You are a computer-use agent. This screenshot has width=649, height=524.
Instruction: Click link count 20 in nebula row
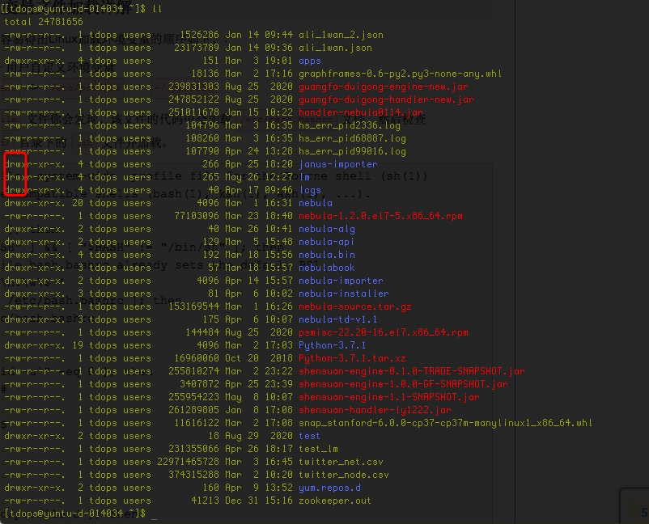78,203
